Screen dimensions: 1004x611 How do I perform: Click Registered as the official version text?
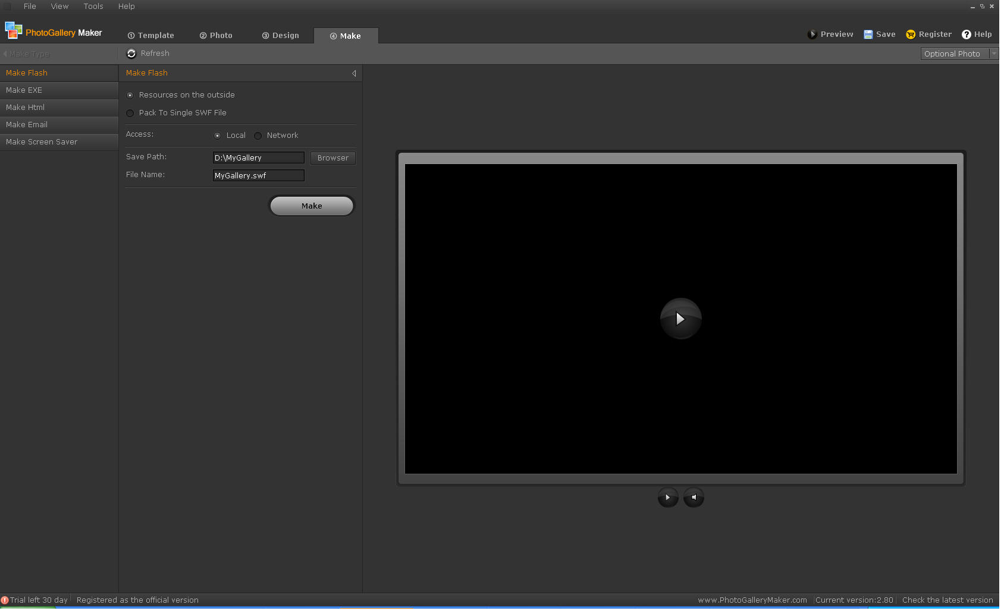pos(137,600)
